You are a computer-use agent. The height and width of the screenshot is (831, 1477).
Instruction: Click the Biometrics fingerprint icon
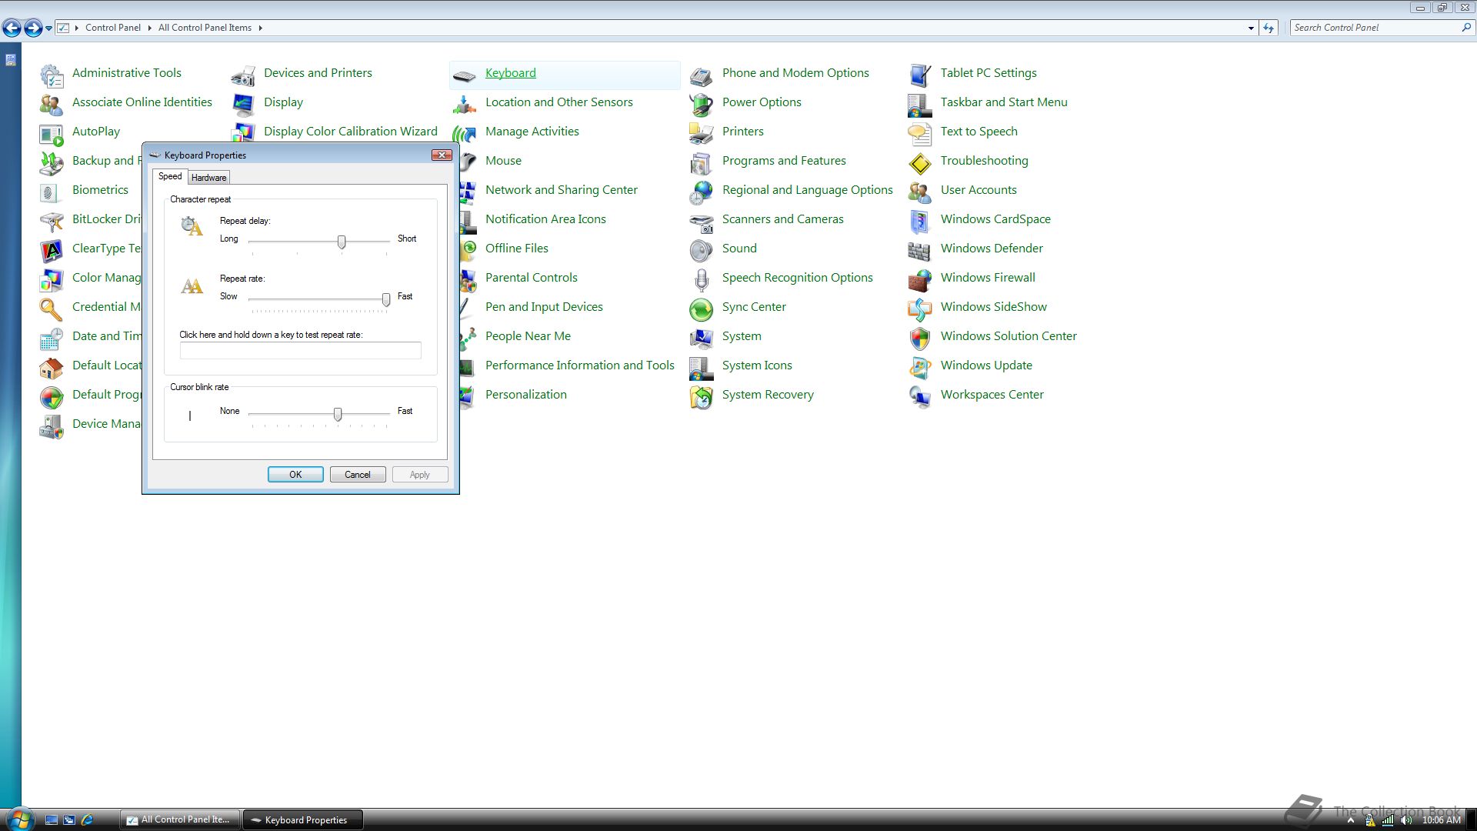[x=52, y=192]
